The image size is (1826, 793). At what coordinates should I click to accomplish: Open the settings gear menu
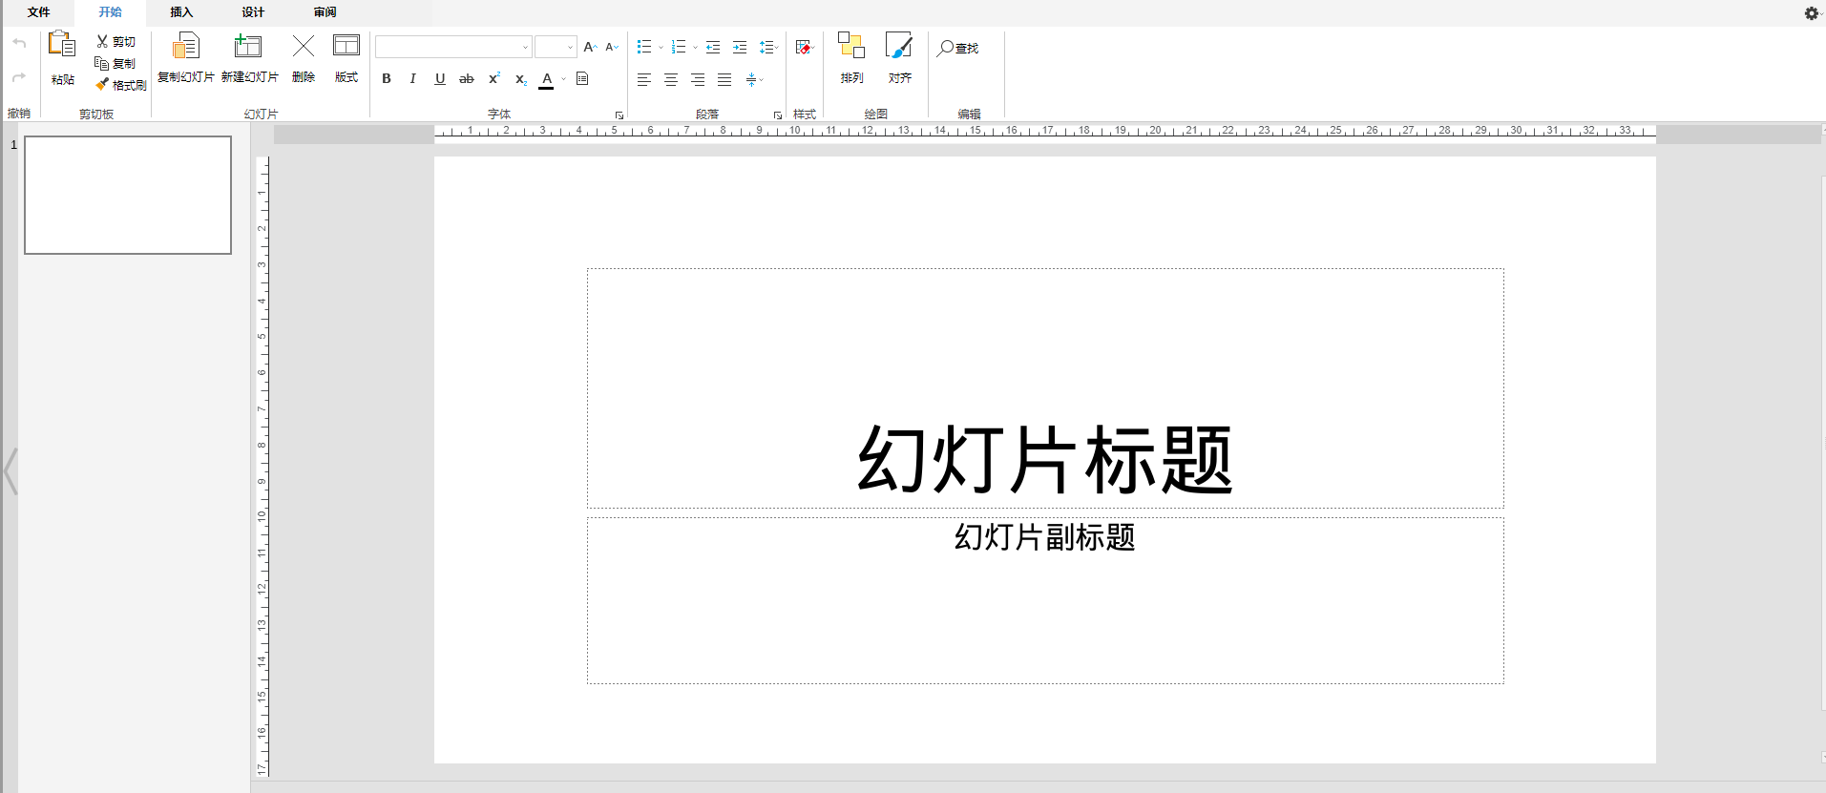point(1812,13)
